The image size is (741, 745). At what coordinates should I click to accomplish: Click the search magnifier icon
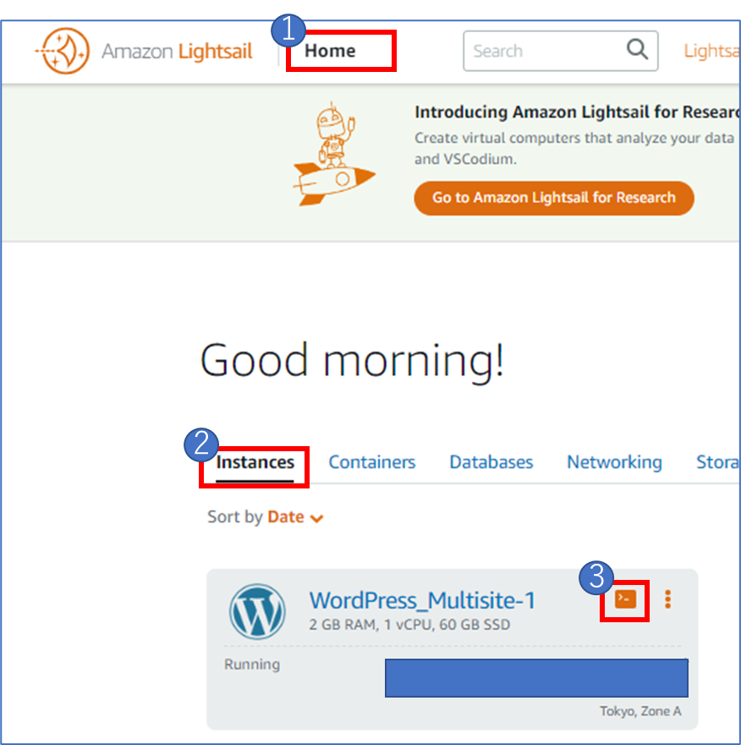point(637,49)
